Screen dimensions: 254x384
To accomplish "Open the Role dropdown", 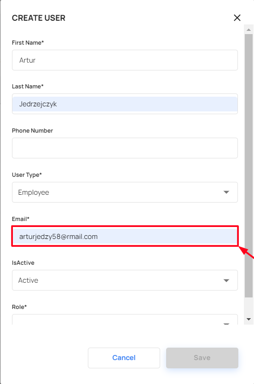I will coord(125,320).
